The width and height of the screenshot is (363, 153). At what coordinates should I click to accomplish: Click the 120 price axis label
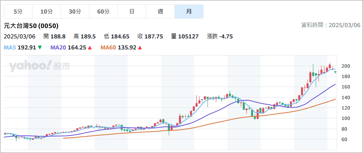tap(346, 108)
